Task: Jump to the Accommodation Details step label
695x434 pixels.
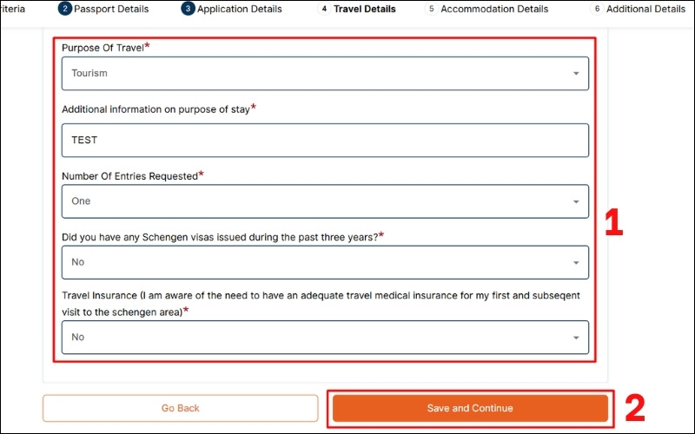Action: click(x=494, y=10)
